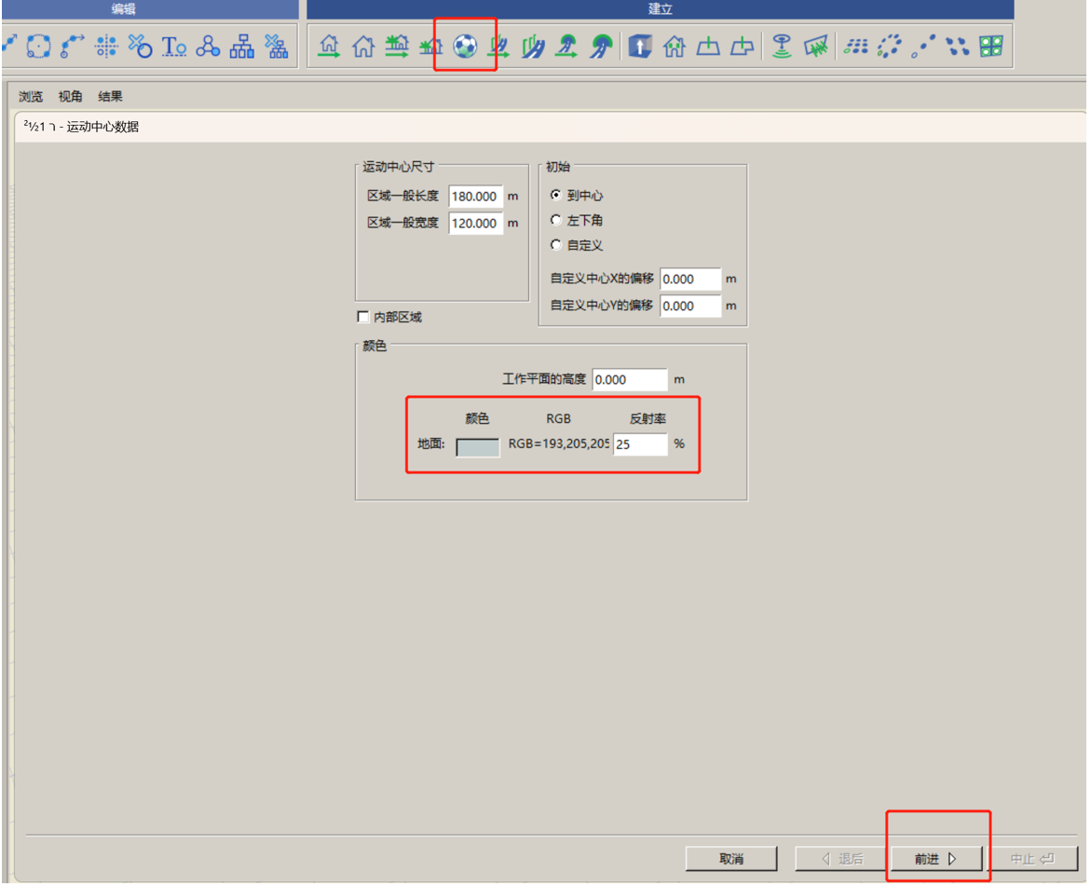Enable the 内部区域 checkbox

[362, 317]
